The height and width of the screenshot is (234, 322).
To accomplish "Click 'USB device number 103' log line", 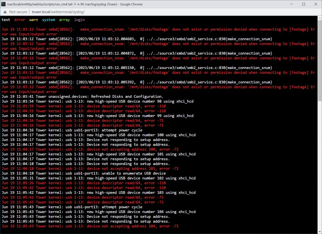I will click(x=99, y=192).
